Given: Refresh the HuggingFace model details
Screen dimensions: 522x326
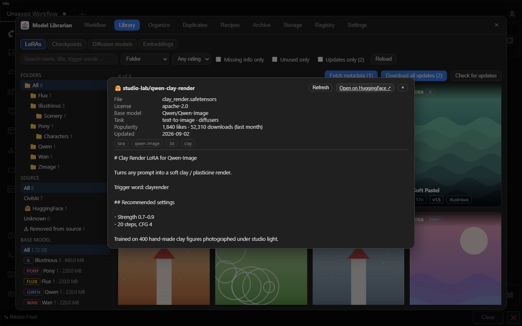Looking at the screenshot, I should (321, 88).
